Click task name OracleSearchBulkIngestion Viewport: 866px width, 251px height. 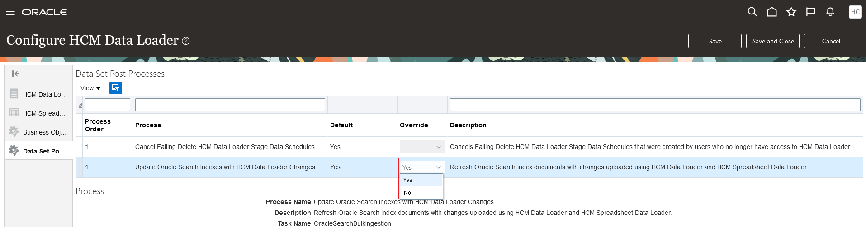[352, 223]
